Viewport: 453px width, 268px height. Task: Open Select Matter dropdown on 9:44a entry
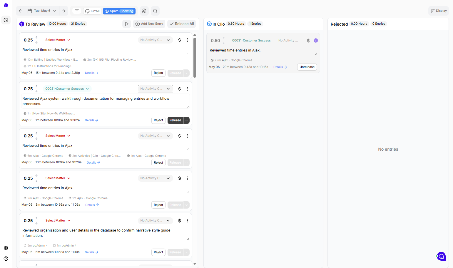pyautogui.click(x=58, y=40)
